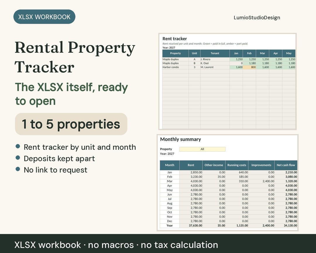Select the yearly rent total 37,630.00

point(191,225)
